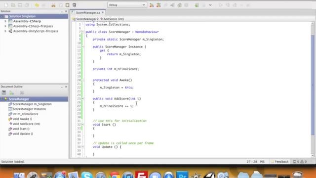316x178 pixels.
Task: Click AddScore (int) in the breadcrumb bar
Action: click(x=114, y=19)
